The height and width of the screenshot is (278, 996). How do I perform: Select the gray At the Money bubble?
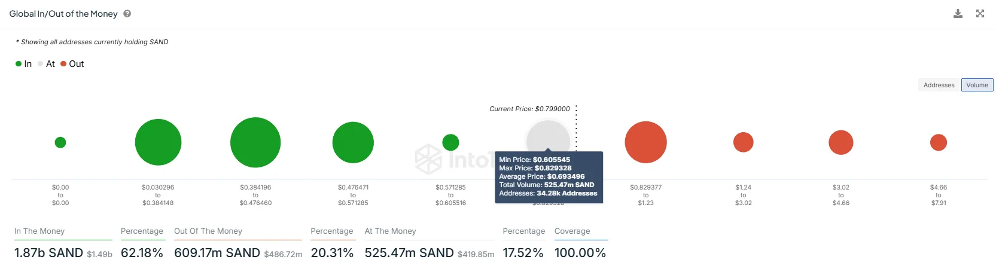[x=548, y=136]
